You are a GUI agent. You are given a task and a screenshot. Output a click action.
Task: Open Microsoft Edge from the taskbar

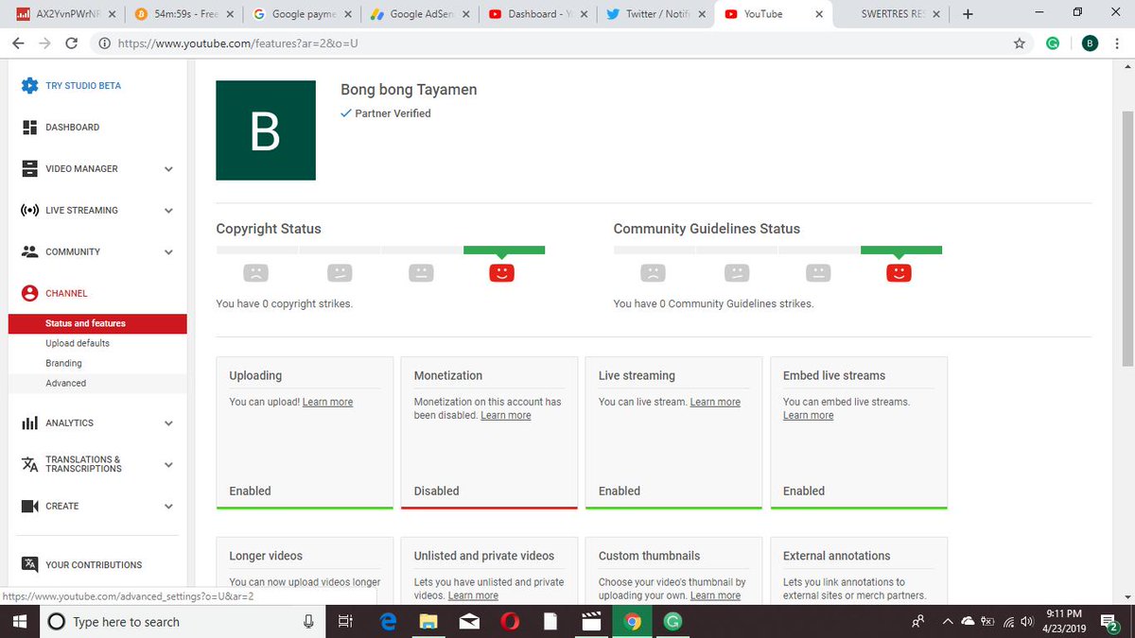pyautogui.click(x=388, y=621)
